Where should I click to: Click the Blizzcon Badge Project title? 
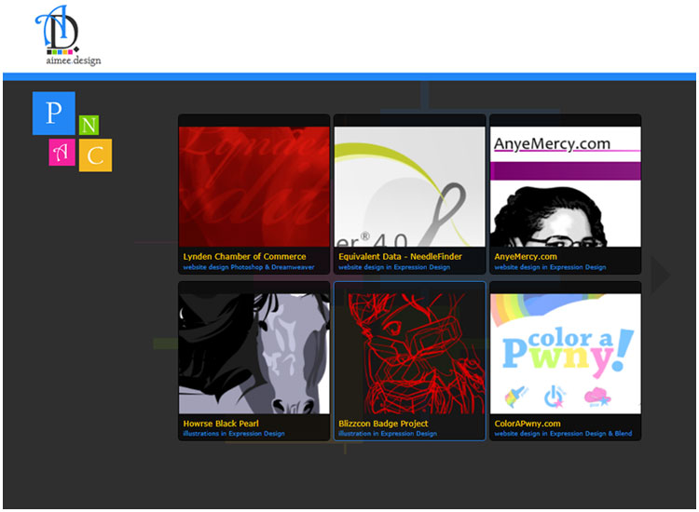click(x=383, y=424)
